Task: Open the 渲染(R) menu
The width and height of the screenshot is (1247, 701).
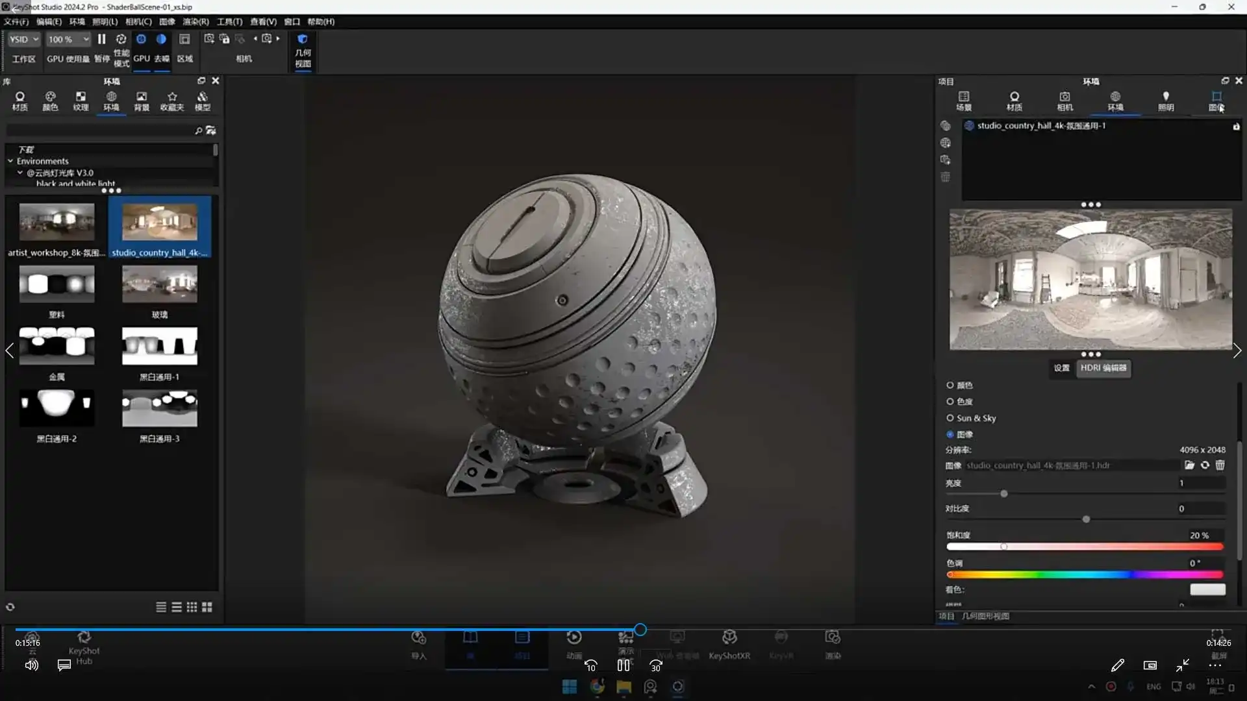Action: [x=195, y=21]
